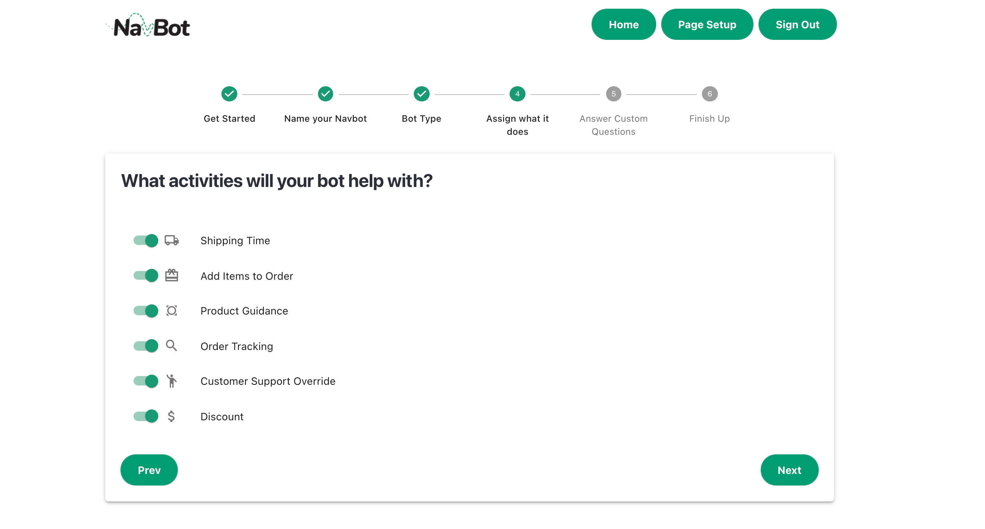Go back with Prev button
This screenshot has width=985, height=529.
(149, 470)
